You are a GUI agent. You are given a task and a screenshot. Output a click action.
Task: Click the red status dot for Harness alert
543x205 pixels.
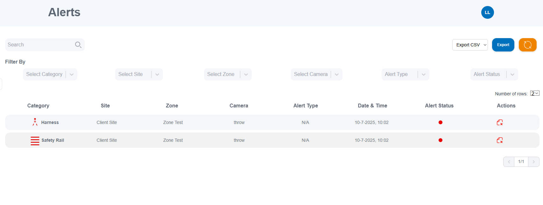pyautogui.click(x=440, y=122)
